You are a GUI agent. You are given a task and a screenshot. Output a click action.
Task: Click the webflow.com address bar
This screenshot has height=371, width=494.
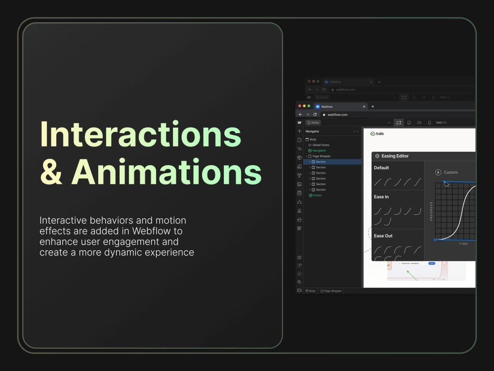coord(398,115)
